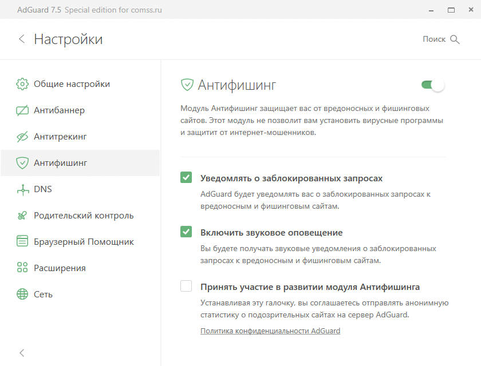Click the DNS network icon
Viewport: 481px width, 366px height.
click(x=22, y=189)
